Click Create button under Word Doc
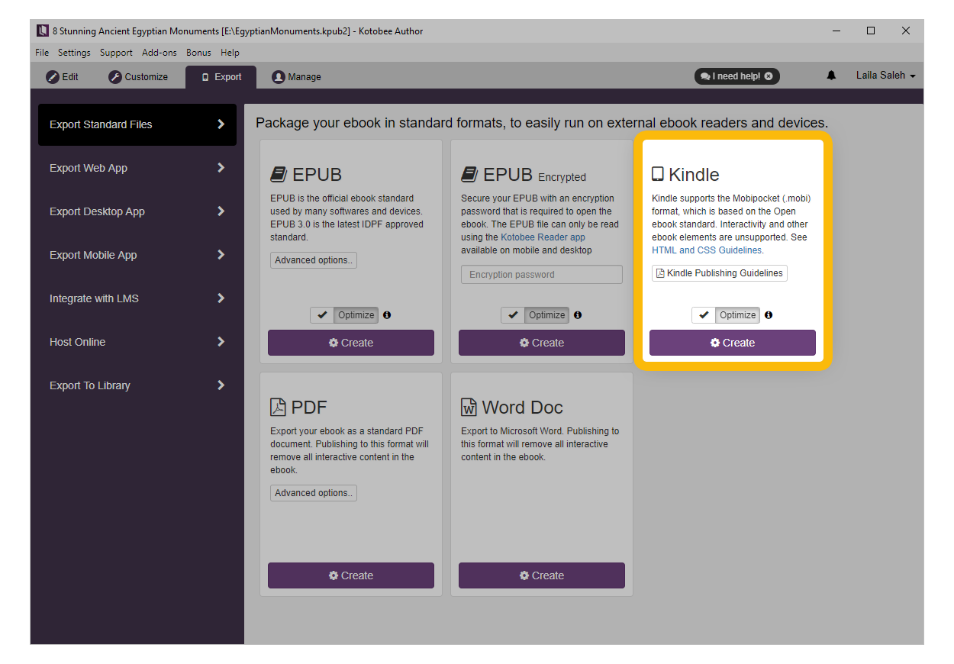The width and height of the screenshot is (954, 664). pos(542,575)
